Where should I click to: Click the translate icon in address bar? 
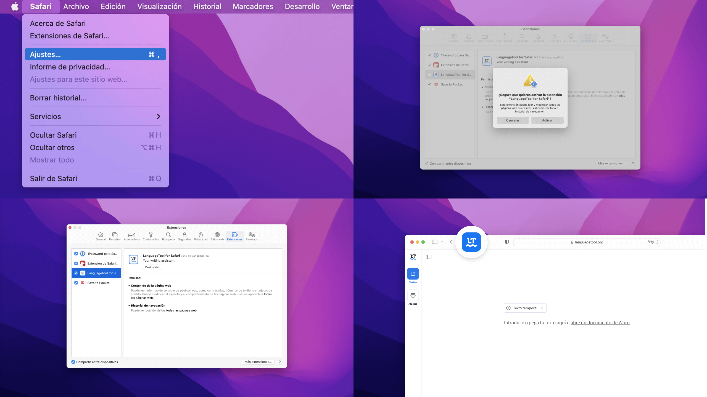click(x=651, y=242)
